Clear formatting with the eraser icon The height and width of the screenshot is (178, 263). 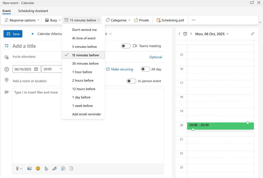(46, 169)
